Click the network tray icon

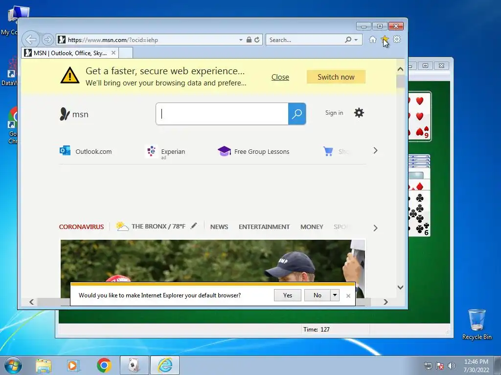[428, 366]
